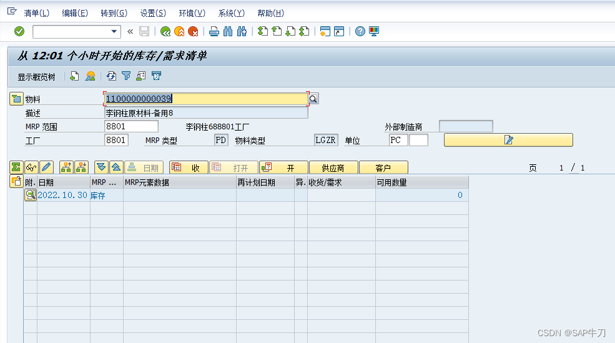Click the 收货/需求 column header
Viewport: 615px width, 343px height.
pyautogui.click(x=342, y=182)
